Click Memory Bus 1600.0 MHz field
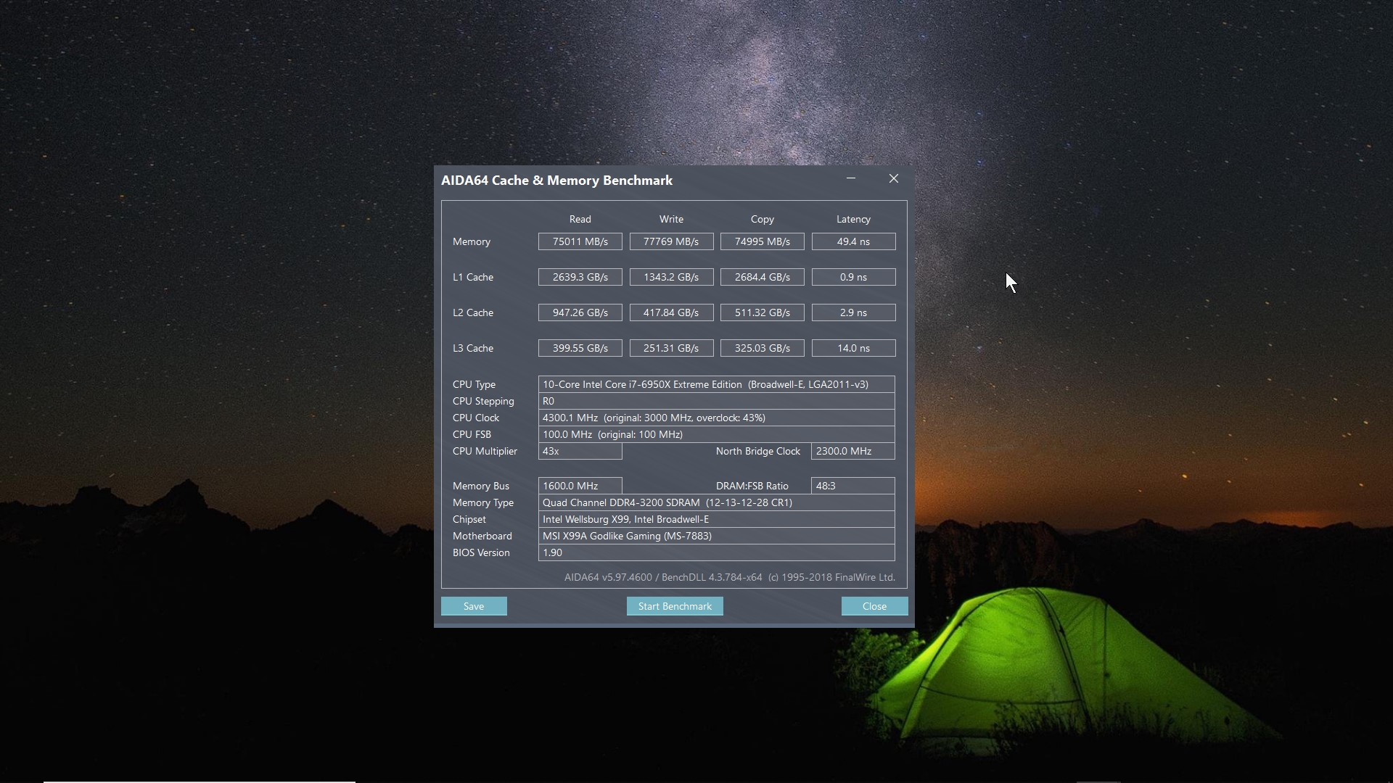Screen dimensions: 1393x783 (x=580, y=486)
